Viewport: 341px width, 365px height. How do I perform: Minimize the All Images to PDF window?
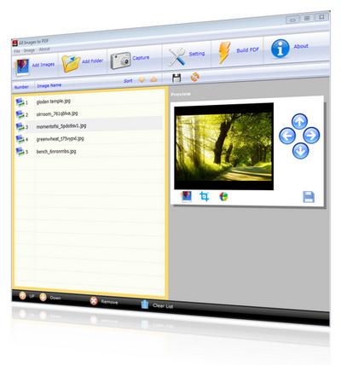[292, 20]
